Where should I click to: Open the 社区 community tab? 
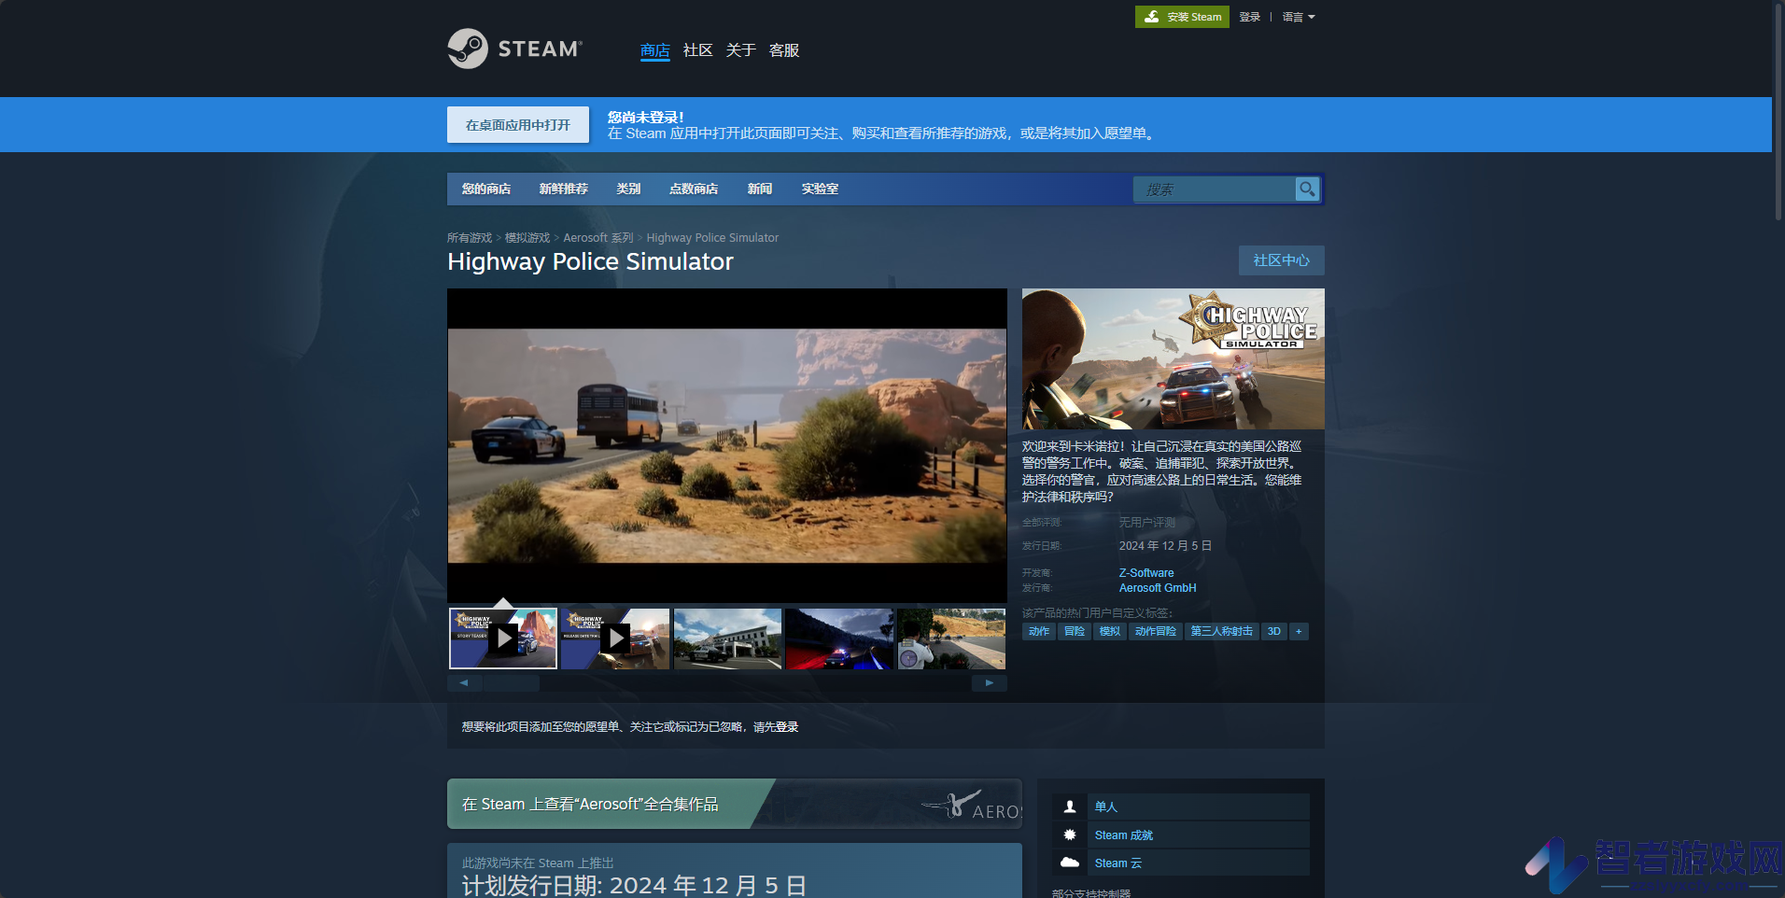[698, 50]
